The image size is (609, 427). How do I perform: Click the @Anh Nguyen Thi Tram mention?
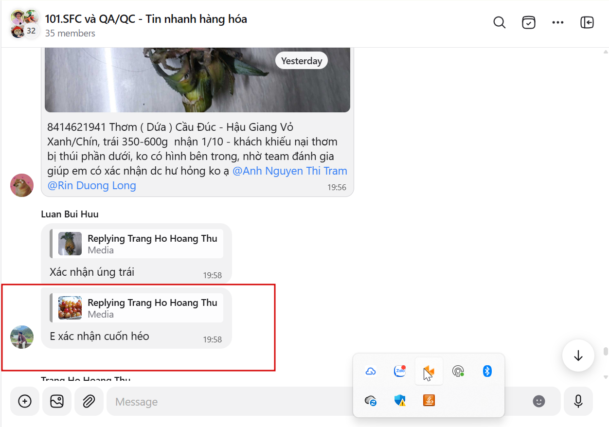(290, 171)
